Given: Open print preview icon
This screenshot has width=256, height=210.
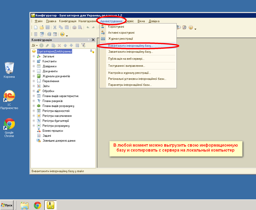Looking at the screenshot, I should click(x=80, y=27).
